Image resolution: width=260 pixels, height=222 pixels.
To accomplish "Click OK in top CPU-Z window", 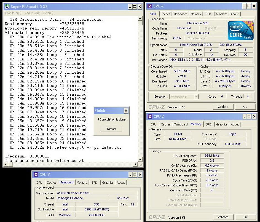I will pyautogui.click(x=245, y=107).
